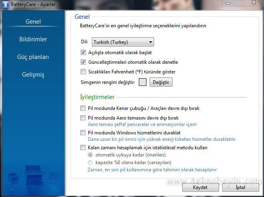The width and height of the screenshot is (264, 197).
Task: Enable istatistiksel metodu kullan checkbox
Action: click(x=83, y=148)
